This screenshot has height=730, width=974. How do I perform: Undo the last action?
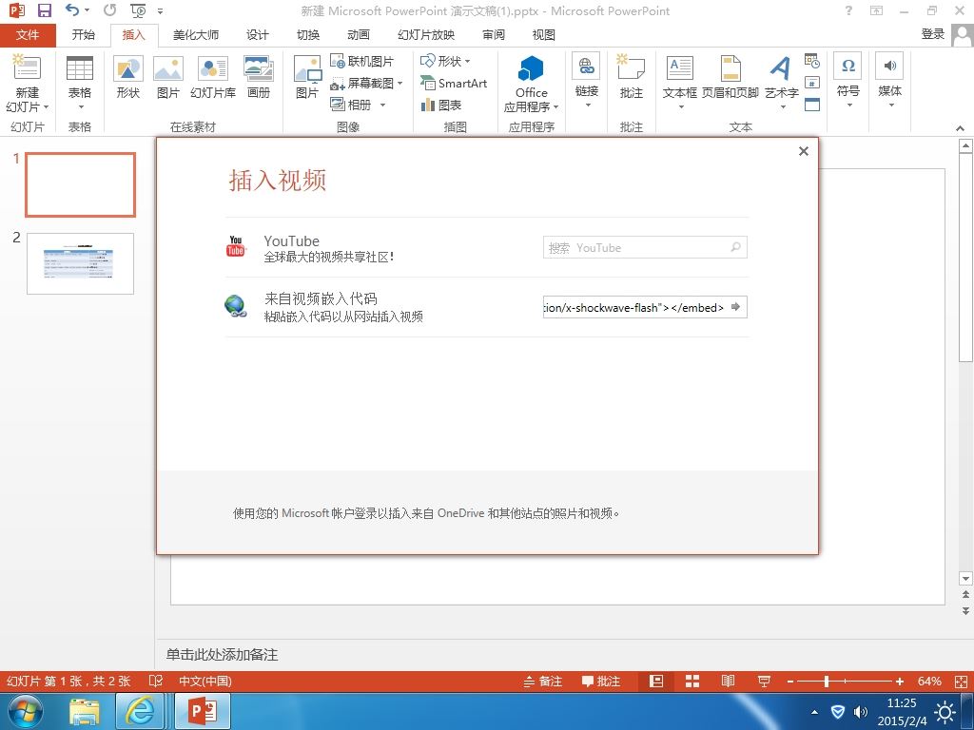tap(72, 10)
